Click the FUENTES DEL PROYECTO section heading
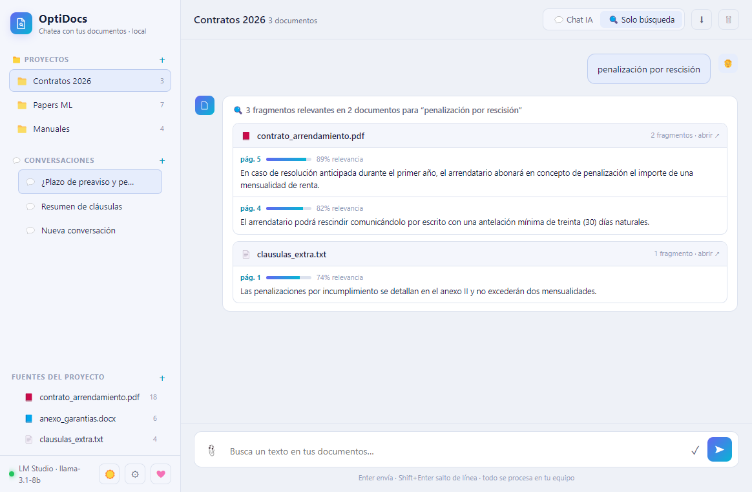This screenshot has width=752, height=492. 58,378
